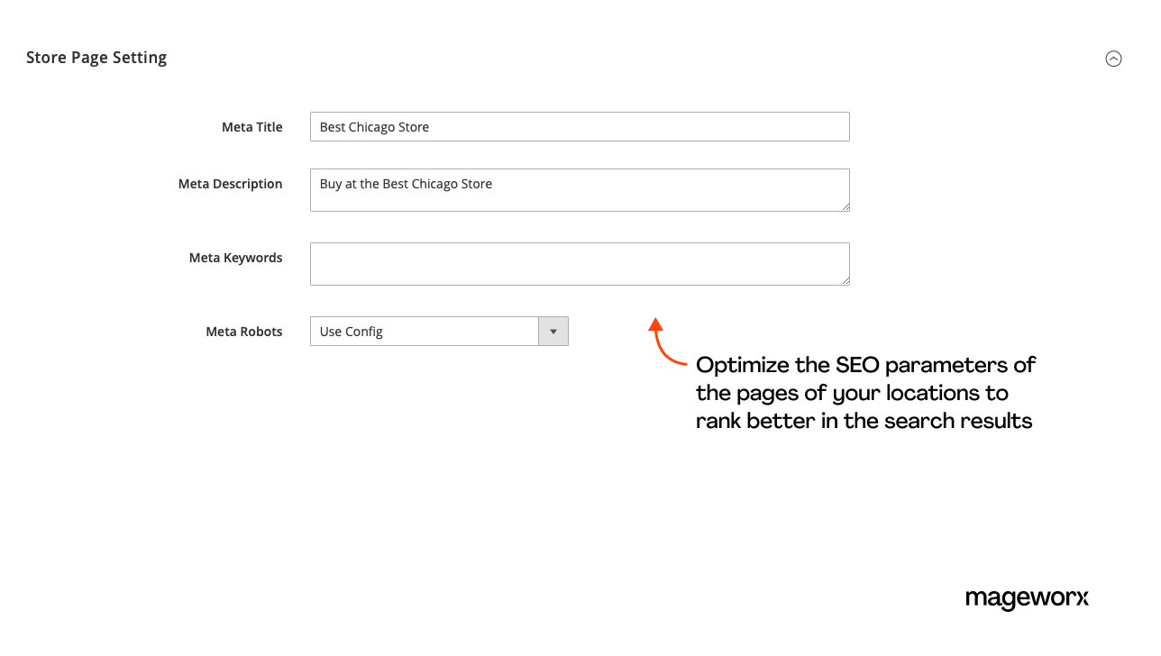1161x656 pixels.
Task: Click the Meta Keywords label
Action: click(x=235, y=258)
